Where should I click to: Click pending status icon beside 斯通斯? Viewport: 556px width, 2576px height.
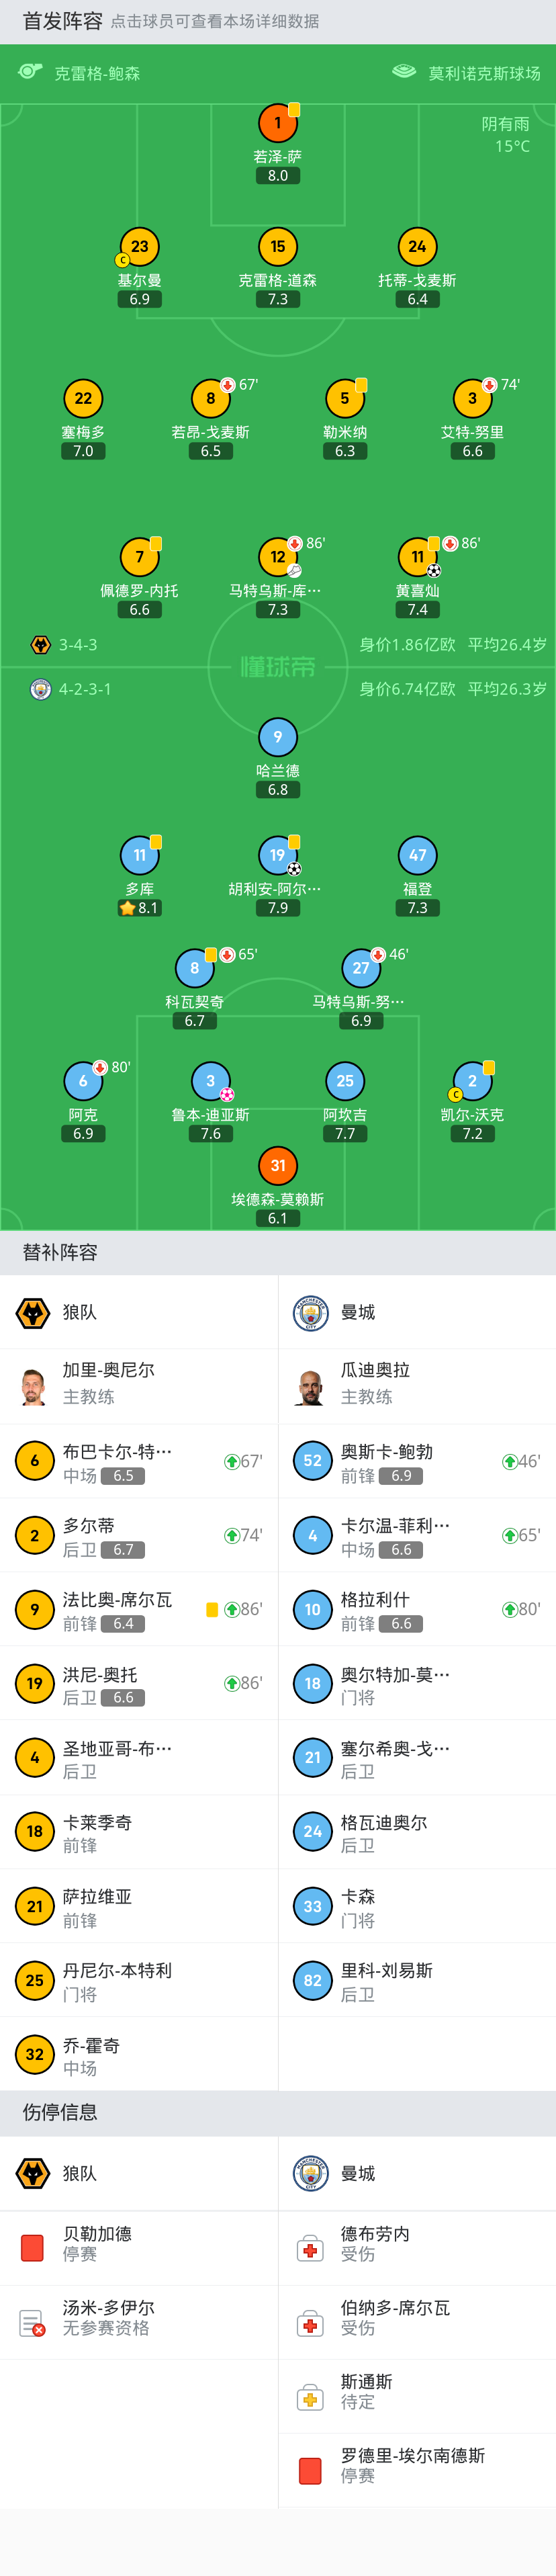pos(310,2397)
